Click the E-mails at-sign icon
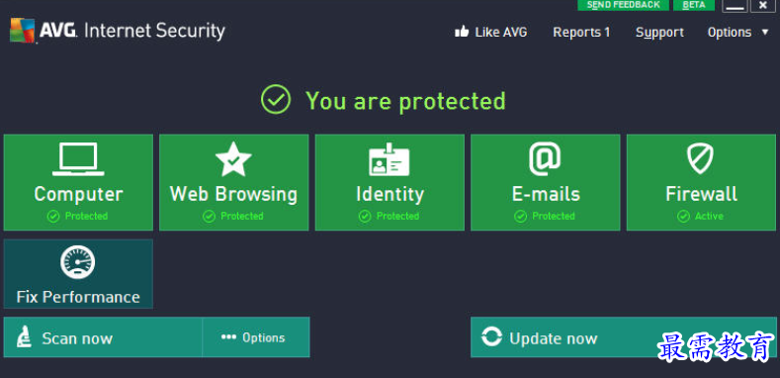The image size is (780, 378). pos(545,159)
